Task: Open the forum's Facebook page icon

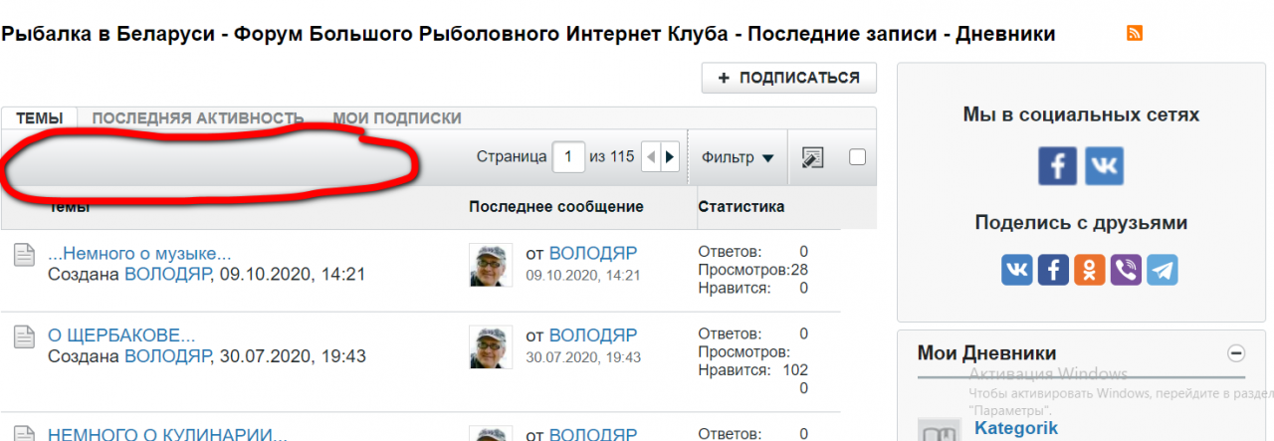Action: tap(1057, 166)
